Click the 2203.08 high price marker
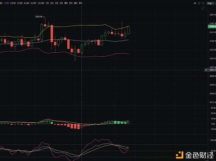 (39, 17)
